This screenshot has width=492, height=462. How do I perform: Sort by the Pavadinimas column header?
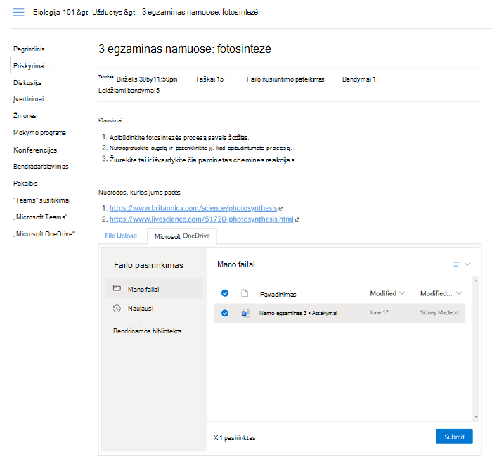tap(278, 295)
